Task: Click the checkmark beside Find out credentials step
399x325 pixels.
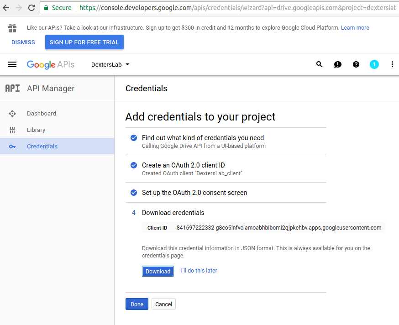Action: (134, 138)
